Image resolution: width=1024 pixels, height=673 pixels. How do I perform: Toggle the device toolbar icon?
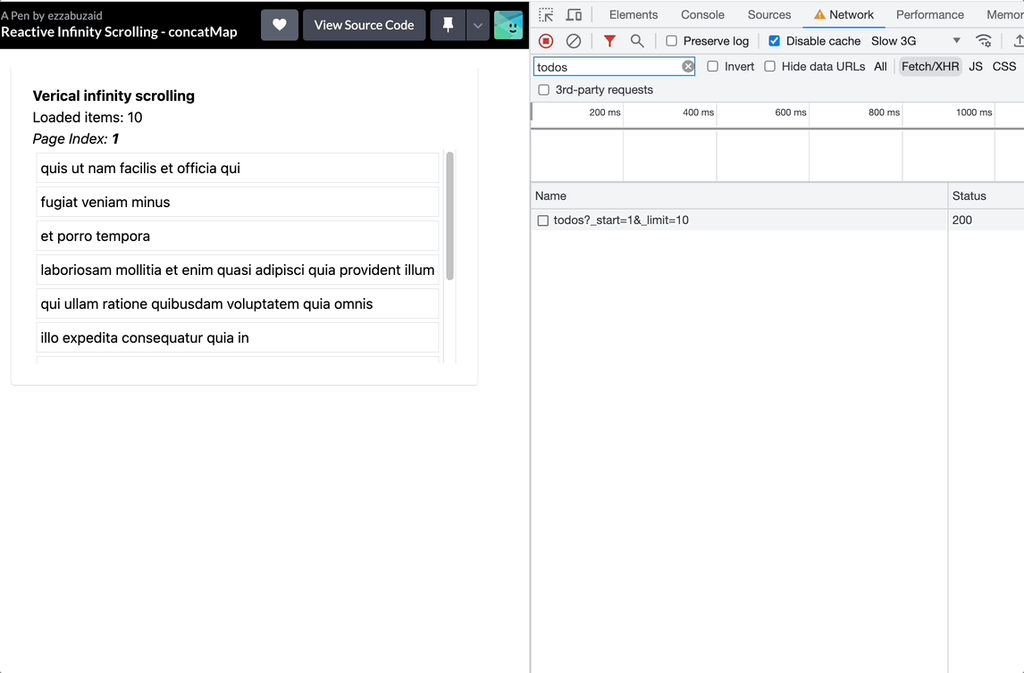(574, 15)
